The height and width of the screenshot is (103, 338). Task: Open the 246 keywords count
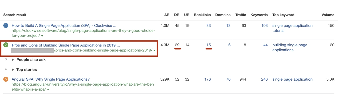pos(264,79)
